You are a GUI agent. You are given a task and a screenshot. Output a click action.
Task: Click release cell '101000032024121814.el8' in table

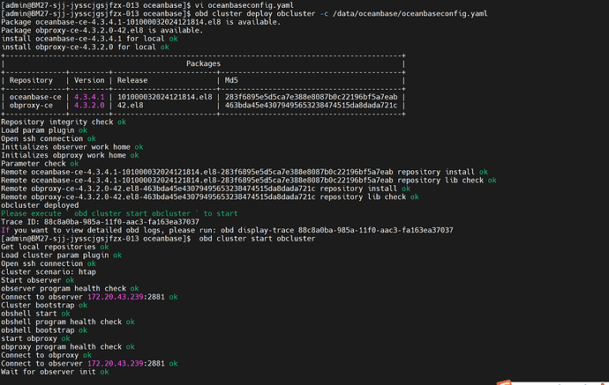click(x=165, y=97)
